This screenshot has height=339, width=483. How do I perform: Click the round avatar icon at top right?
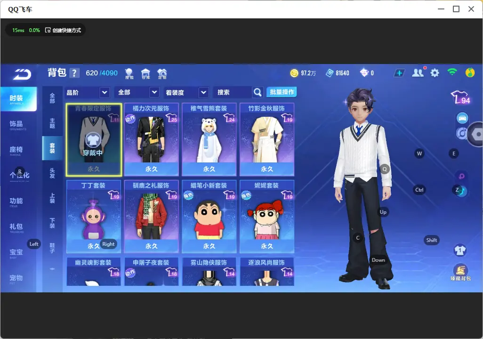[x=470, y=73]
